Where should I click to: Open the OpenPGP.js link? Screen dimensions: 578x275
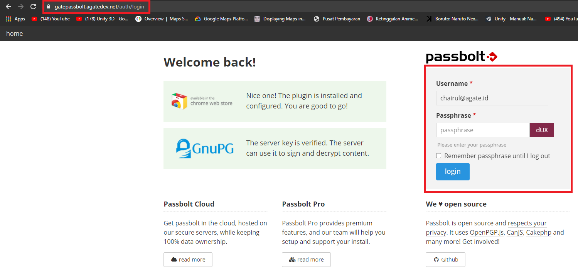[x=486, y=232]
